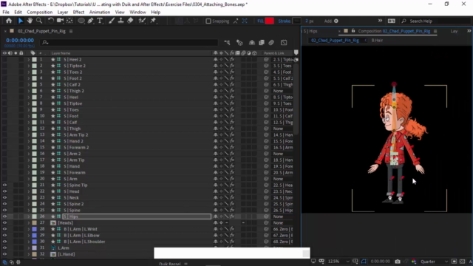Open the Stroke color swatch
Screen dimensions: 473x266
coord(297,21)
